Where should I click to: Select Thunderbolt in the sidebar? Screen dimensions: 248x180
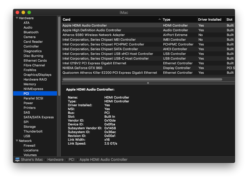33,131
